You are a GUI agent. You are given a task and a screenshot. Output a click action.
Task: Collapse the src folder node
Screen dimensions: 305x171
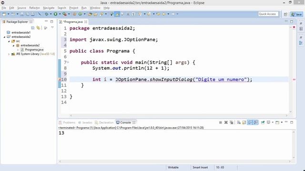coord(9,41)
